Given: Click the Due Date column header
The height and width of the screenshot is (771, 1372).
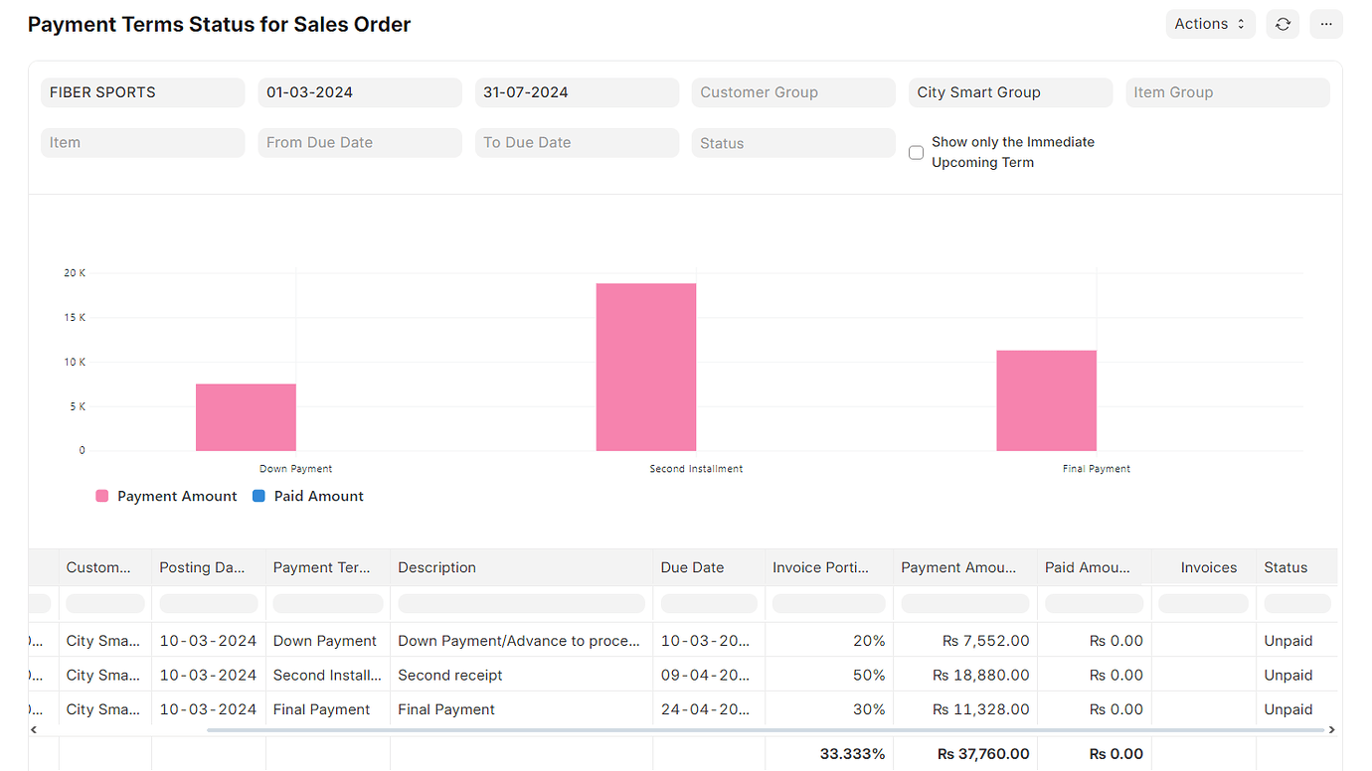Looking at the screenshot, I should pos(709,567).
